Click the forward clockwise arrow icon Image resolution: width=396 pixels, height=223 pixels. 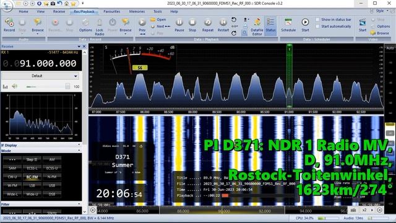pyautogui.click(x=234, y=33)
